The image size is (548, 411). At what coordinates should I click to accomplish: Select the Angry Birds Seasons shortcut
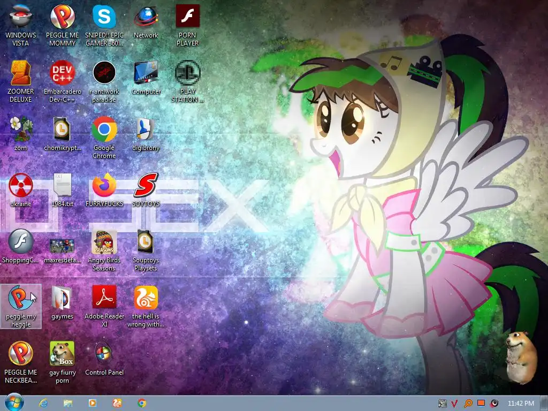tap(104, 250)
